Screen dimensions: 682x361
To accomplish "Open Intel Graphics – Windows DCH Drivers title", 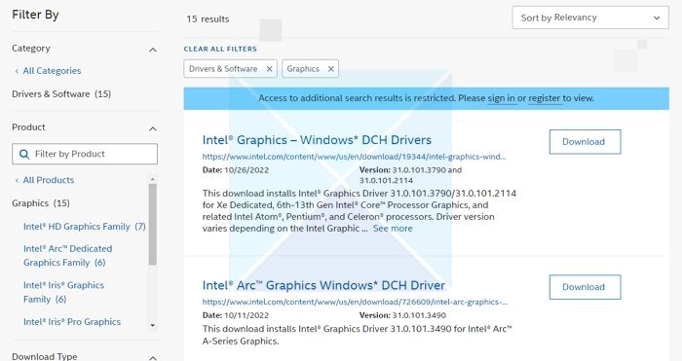I will [x=317, y=140].
